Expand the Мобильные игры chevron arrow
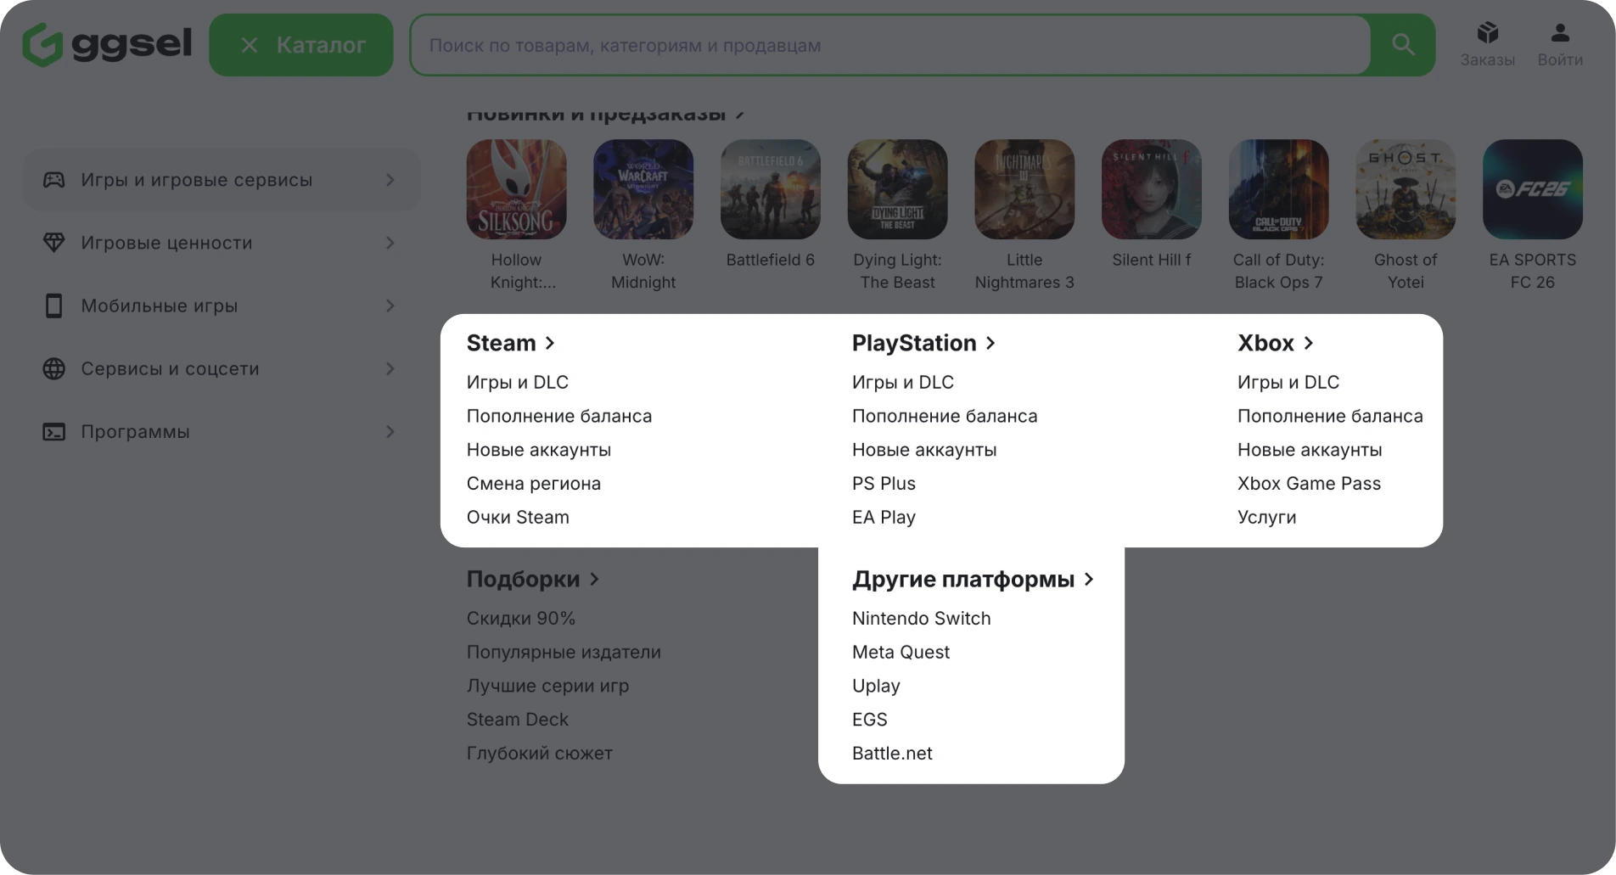The width and height of the screenshot is (1616, 875). [390, 306]
